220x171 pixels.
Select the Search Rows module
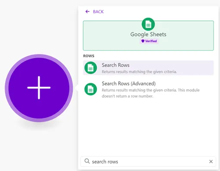(x=148, y=68)
